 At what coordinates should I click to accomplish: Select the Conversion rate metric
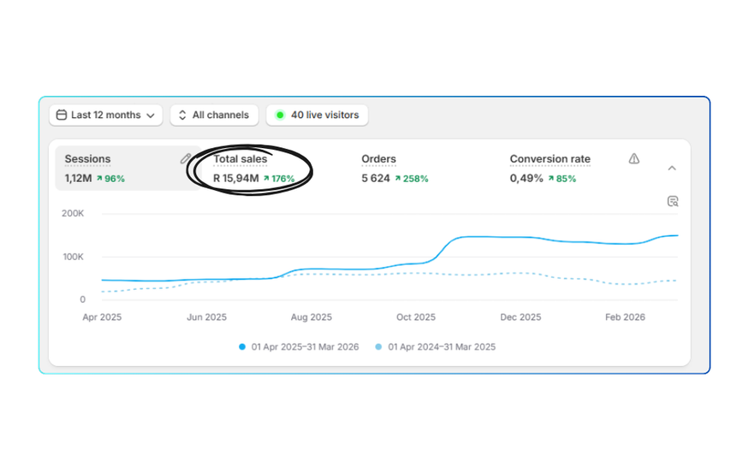coord(550,169)
